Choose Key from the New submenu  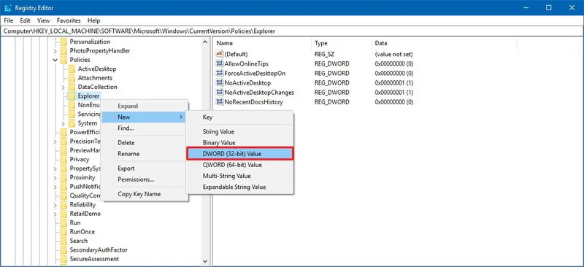coord(240,117)
